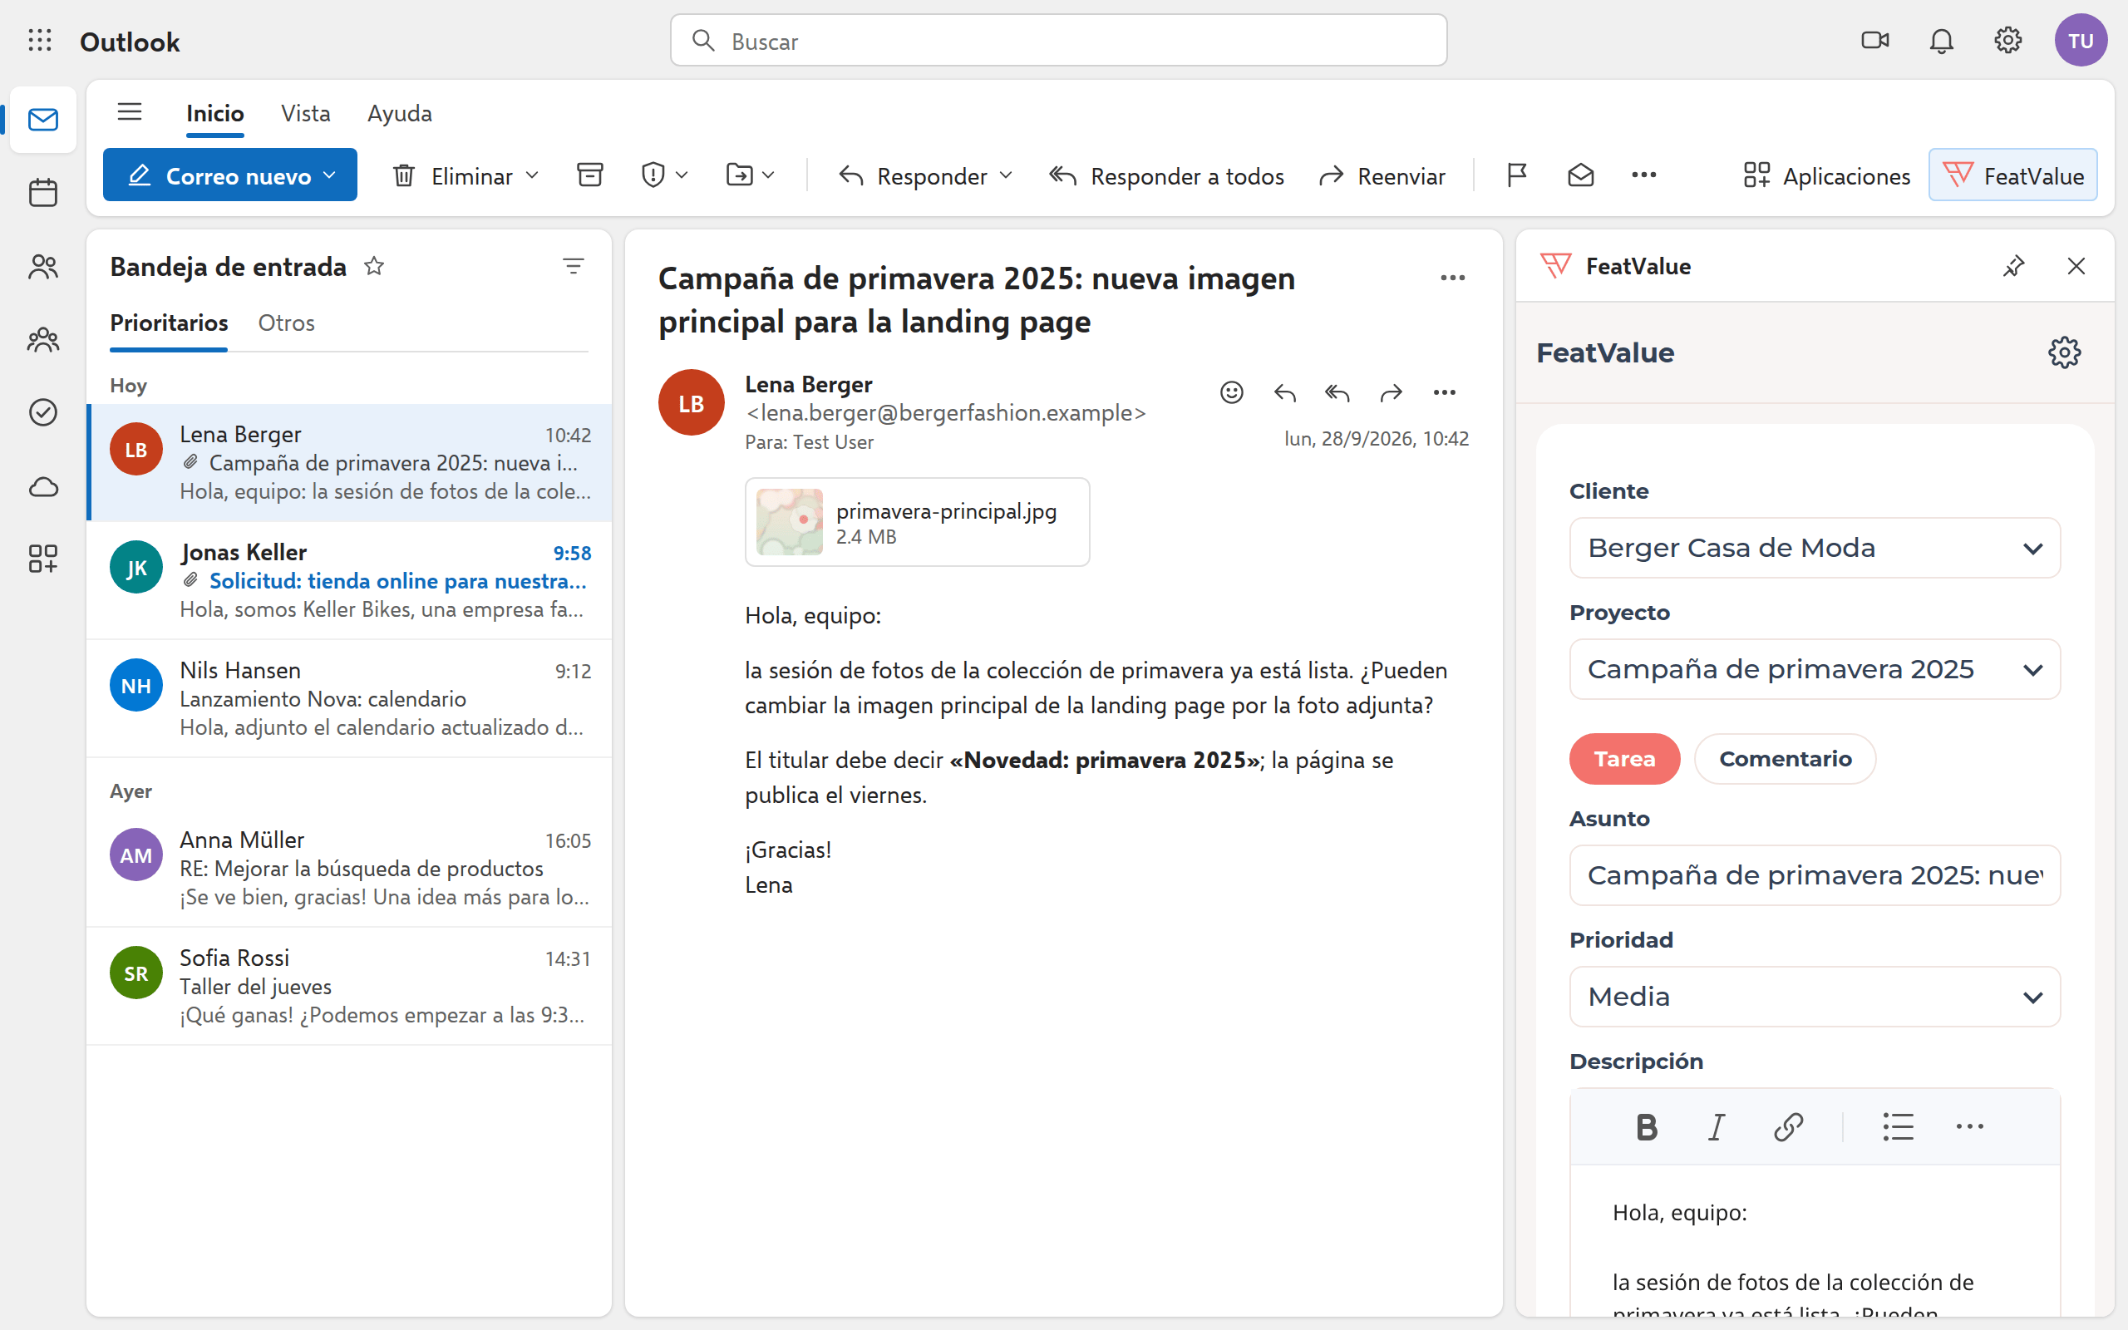Open the Aplicaciones button

pos(1827,175)
